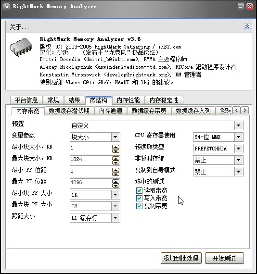The image size is (257, 274).
Task: Start the test with 开始测试
Action: pyautogui.click(x=224, y=258)
